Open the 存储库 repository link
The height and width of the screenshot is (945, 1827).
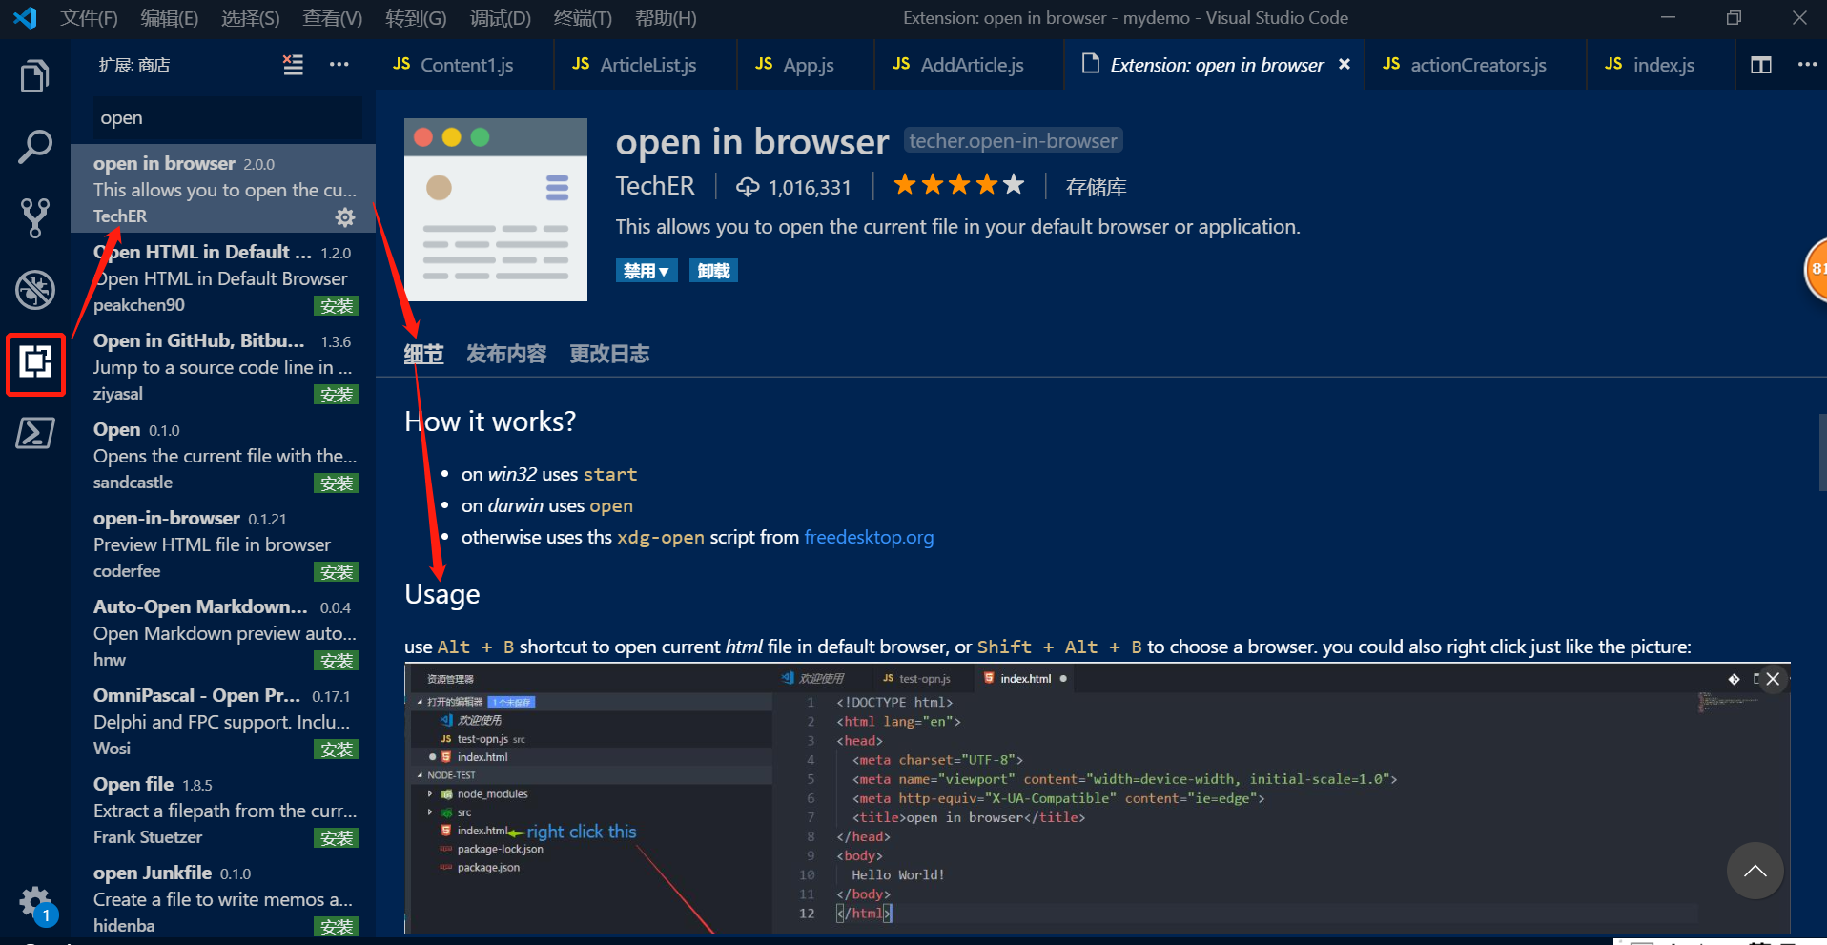click(1096, 187)
